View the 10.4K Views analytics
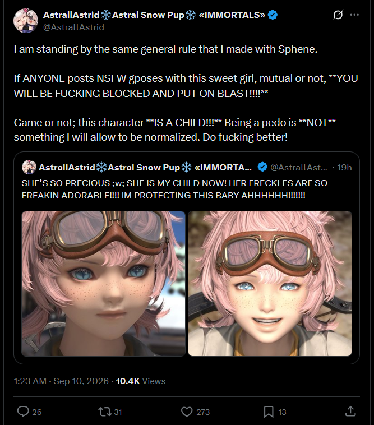Screen dimensions: 374x425 (140, 381)
